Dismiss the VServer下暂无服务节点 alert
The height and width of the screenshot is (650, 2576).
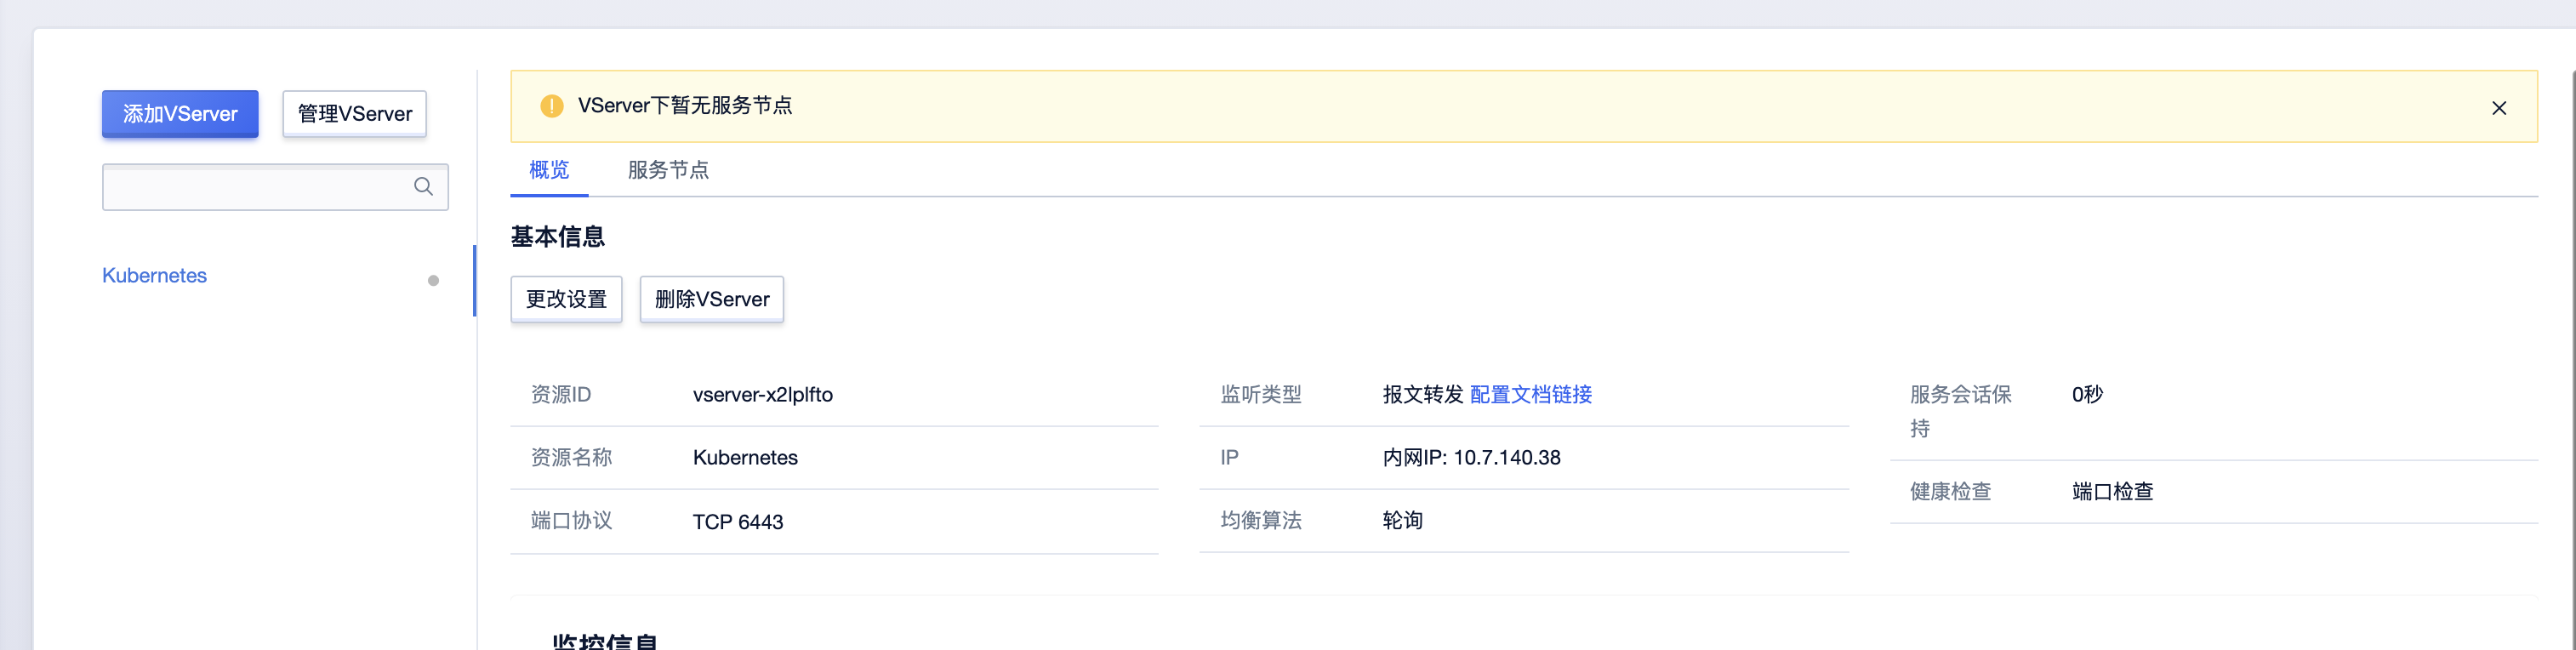(2498, 108)
